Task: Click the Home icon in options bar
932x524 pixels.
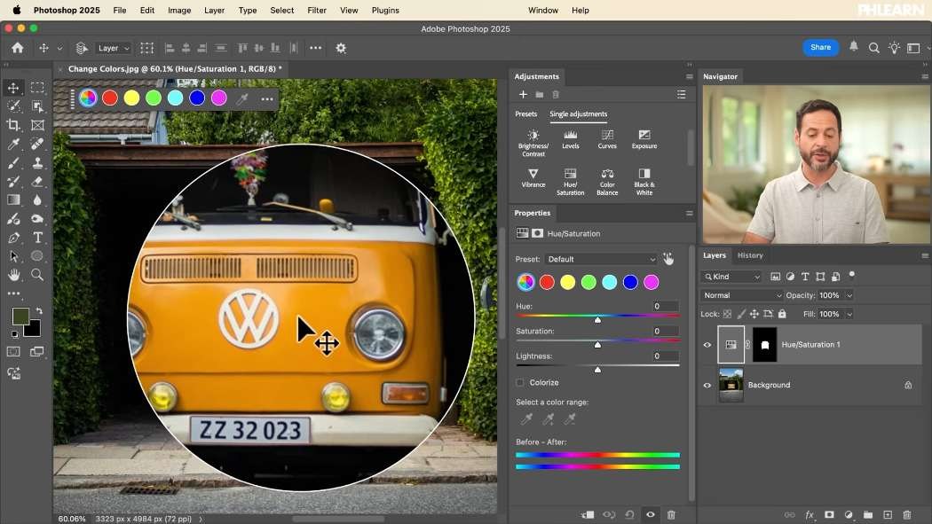Action: click(x=17, y=48)
